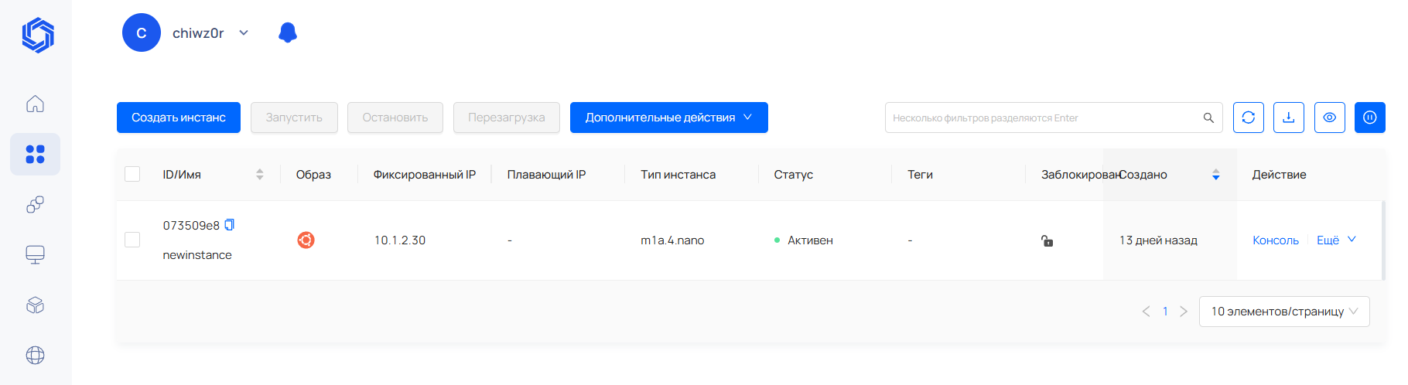
Task: Refresh the instance list
Action: (1249, 118)
